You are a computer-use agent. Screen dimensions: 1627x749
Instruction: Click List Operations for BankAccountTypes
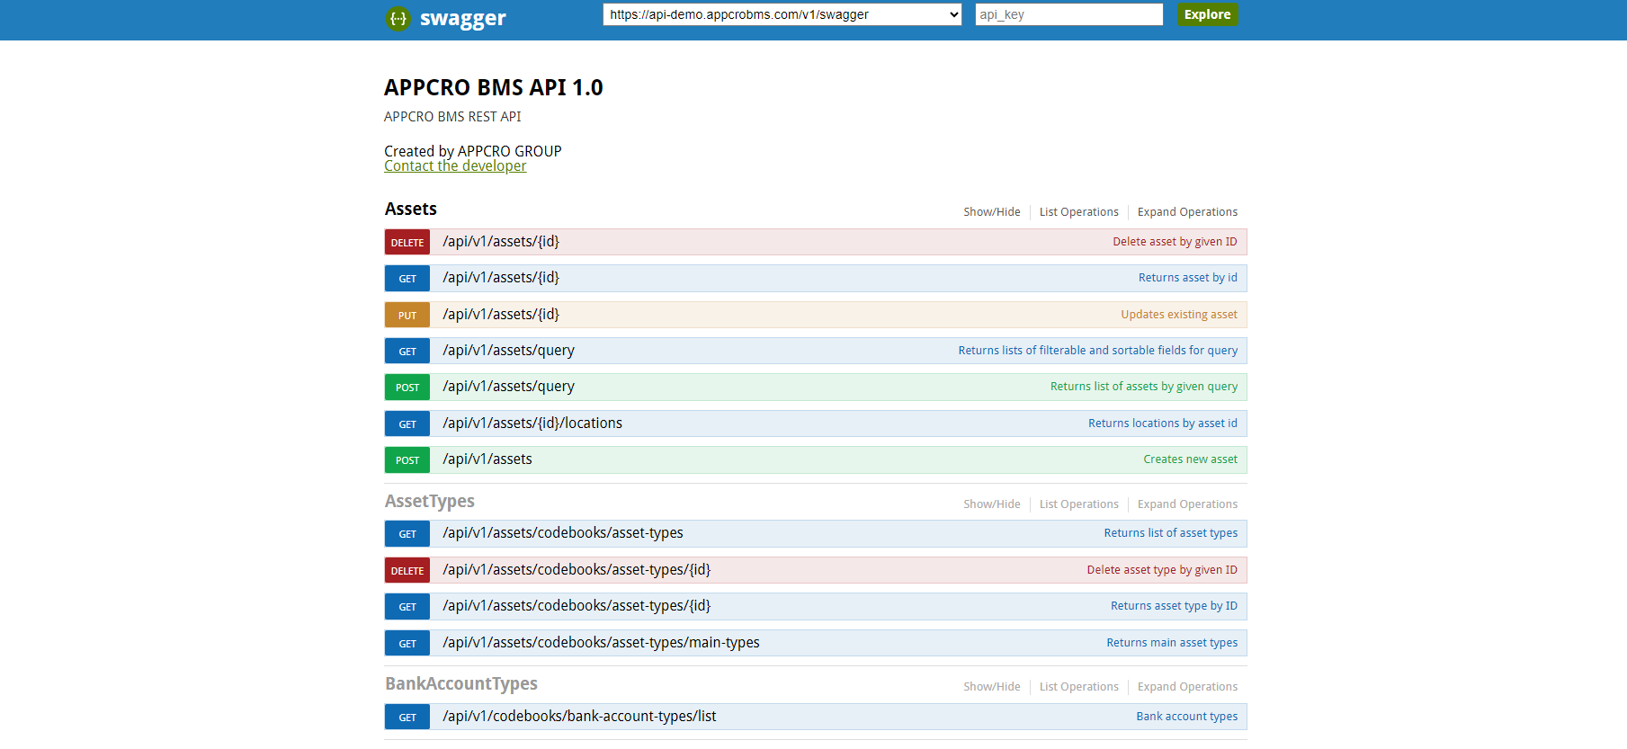click(x=1079, y=687)
